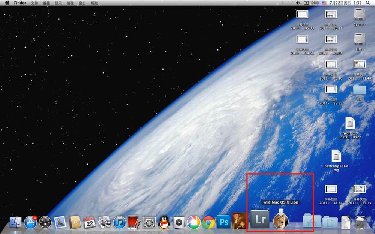Screen dimensions: 375x234
Task: Open the Applications folder stack in Dock
Action: tap(312, 220)
